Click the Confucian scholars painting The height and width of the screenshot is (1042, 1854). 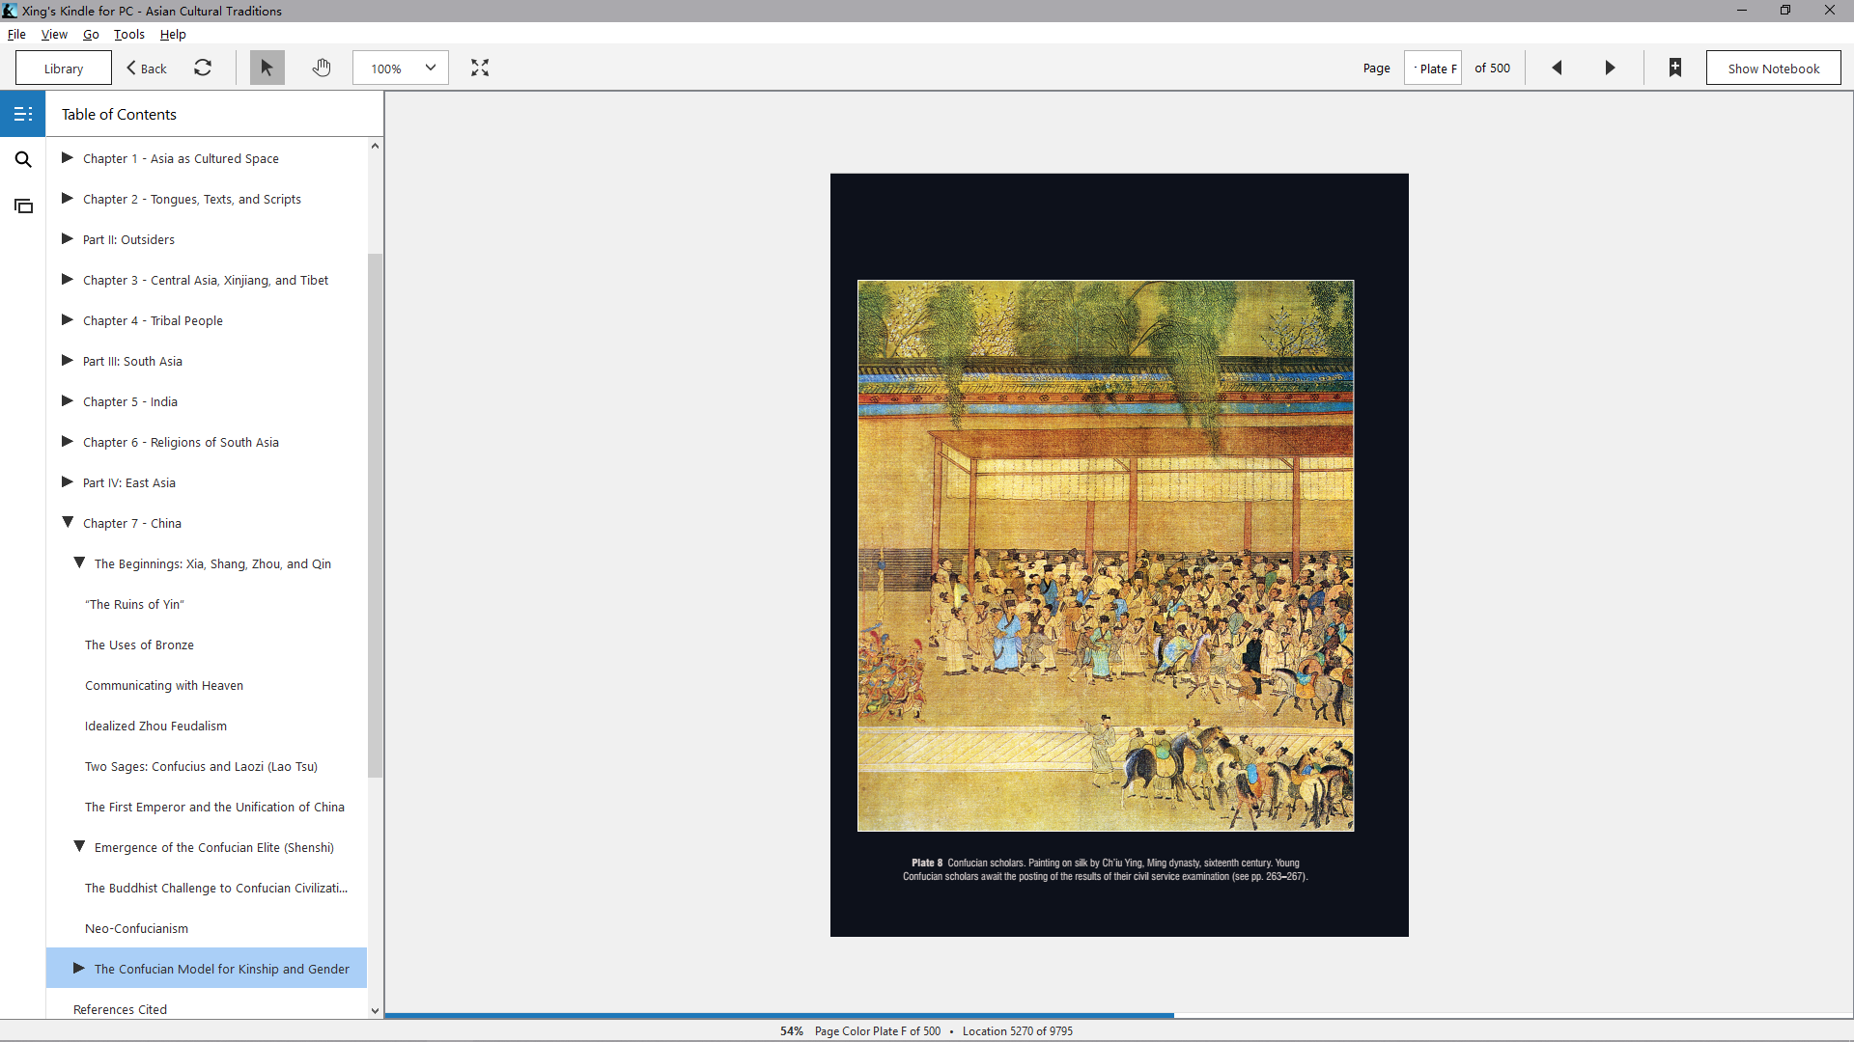[1106, 556]
